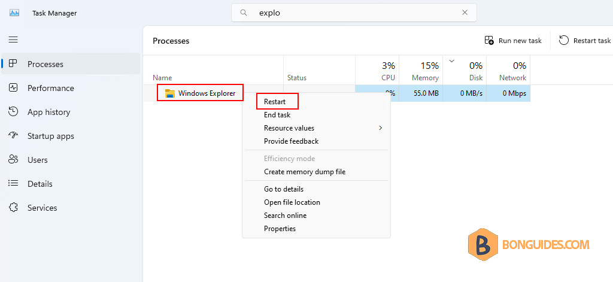Click the 0 MB/s disk cell
Image resolution: width=613 pixels, height=282 pixels.
point(465,93)
